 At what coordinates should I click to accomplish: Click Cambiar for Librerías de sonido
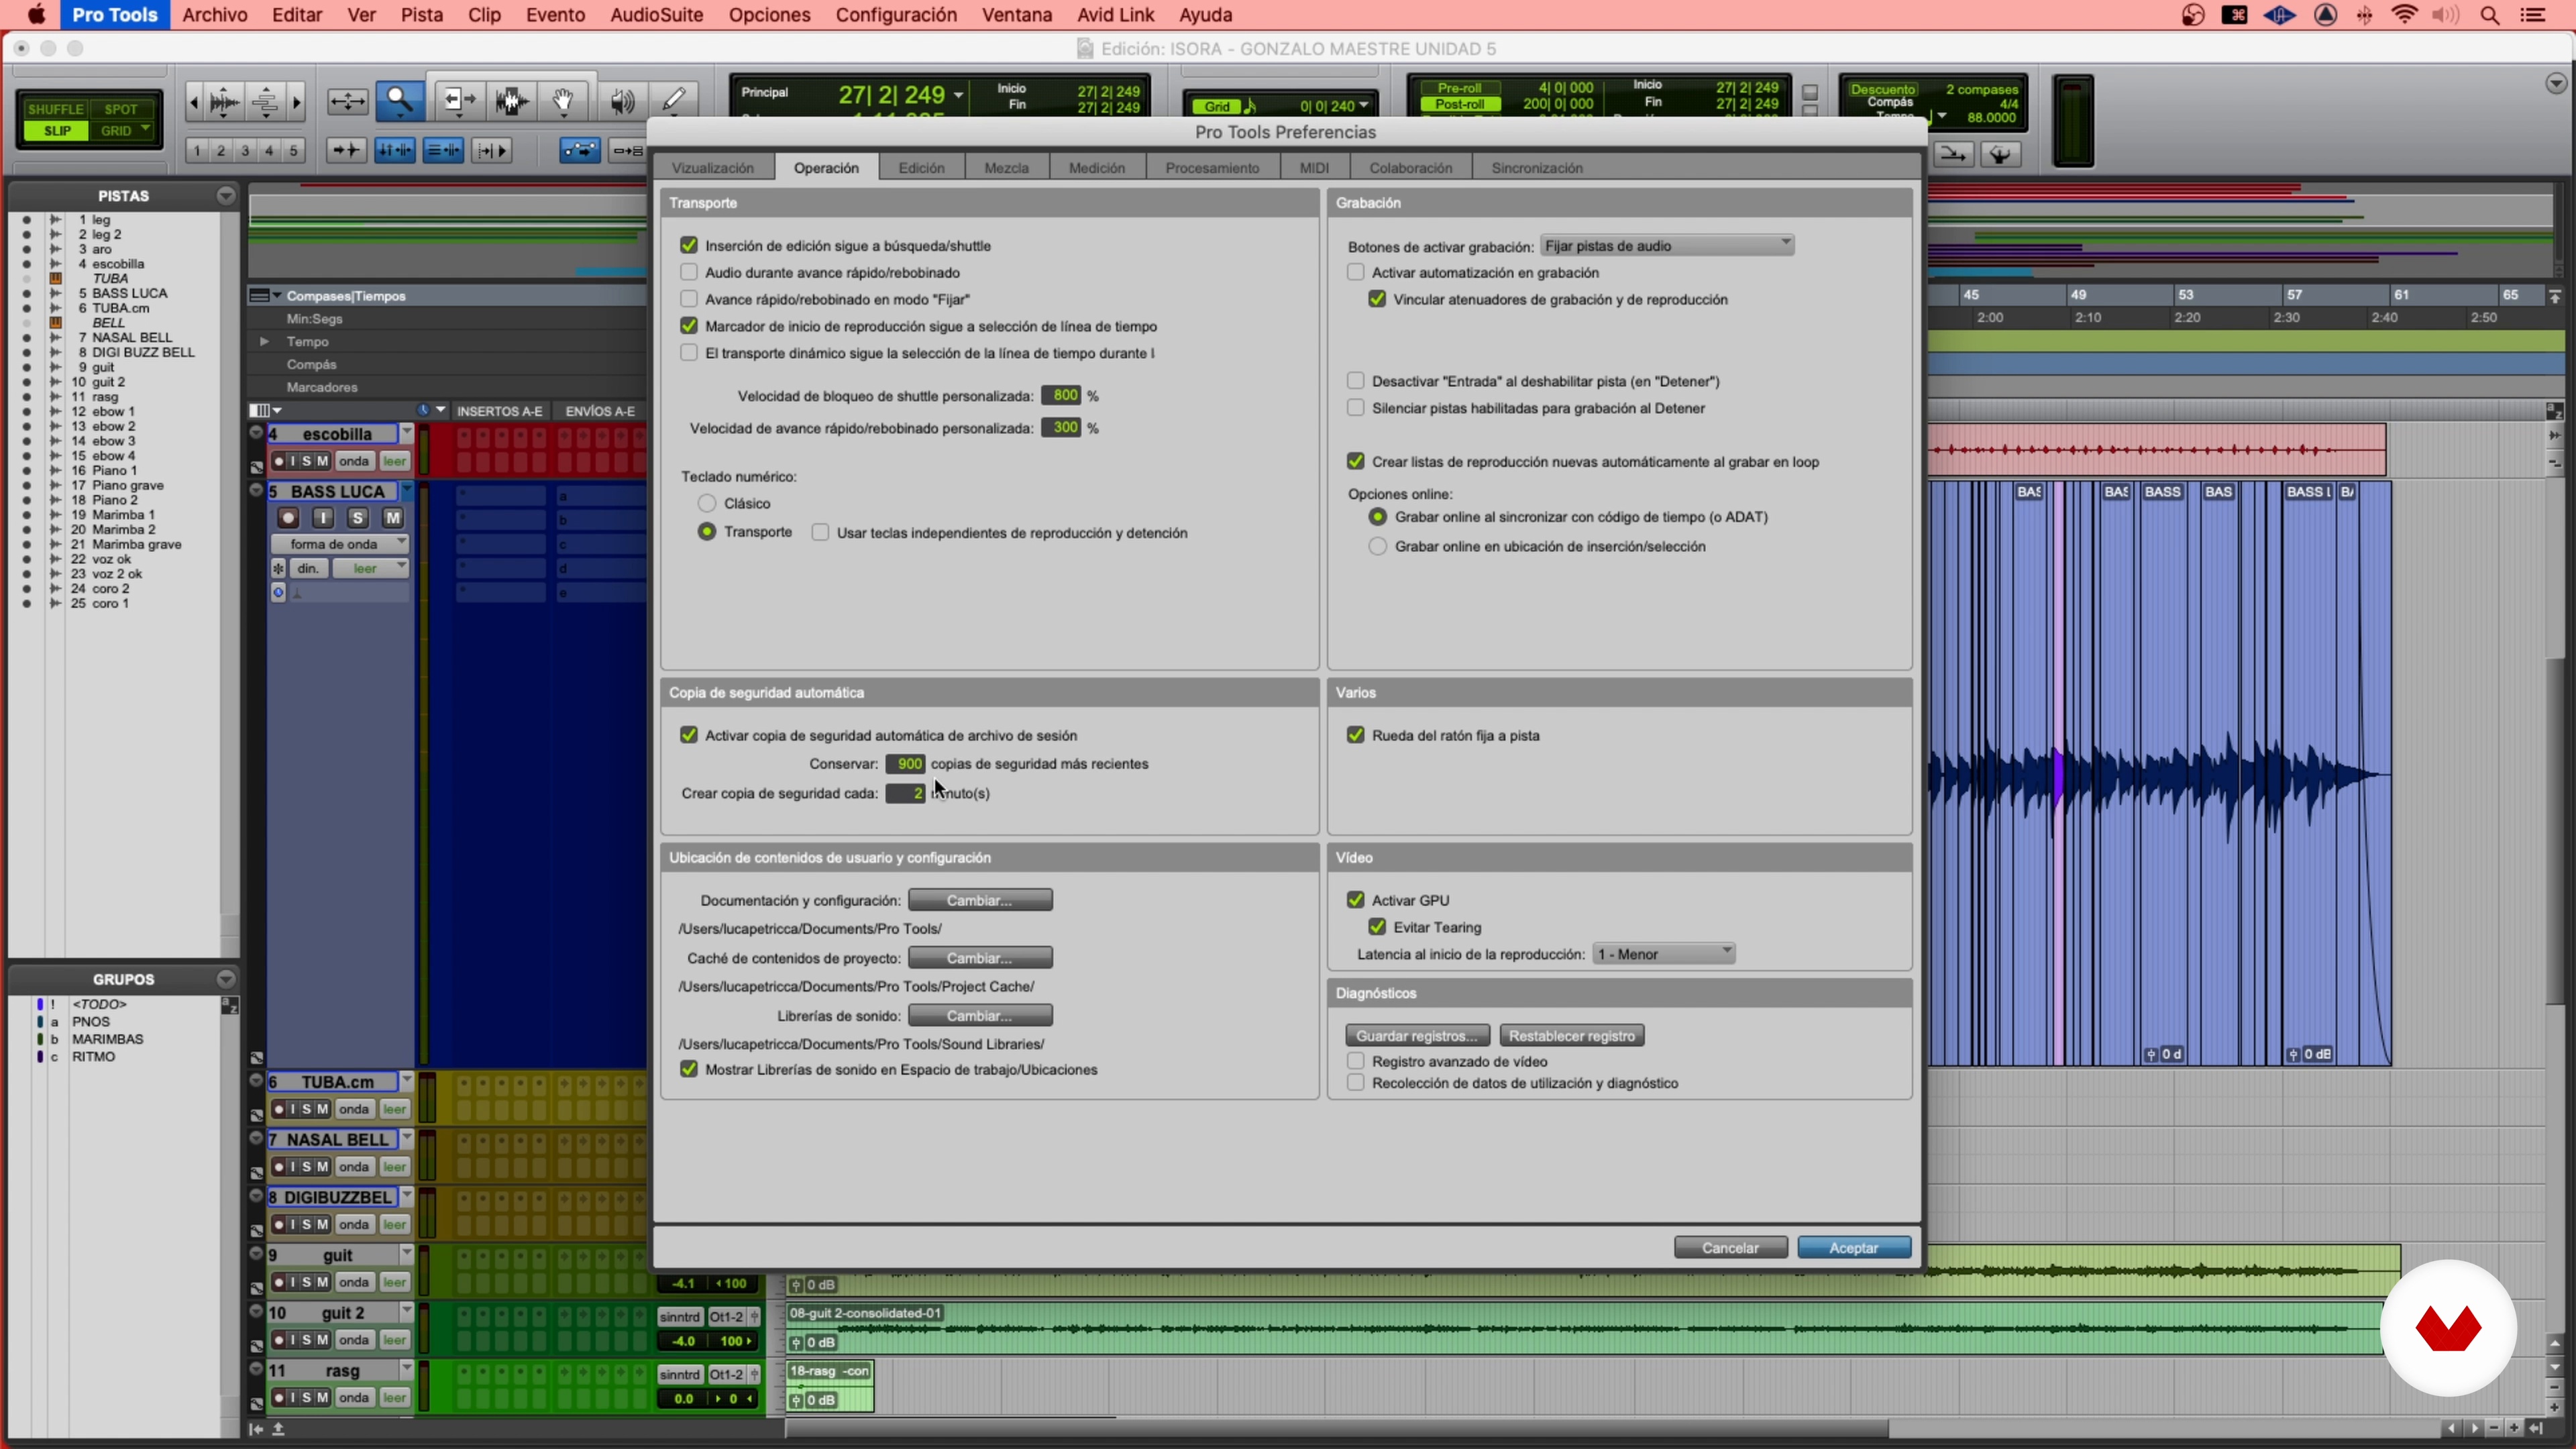coord(980,1015)
